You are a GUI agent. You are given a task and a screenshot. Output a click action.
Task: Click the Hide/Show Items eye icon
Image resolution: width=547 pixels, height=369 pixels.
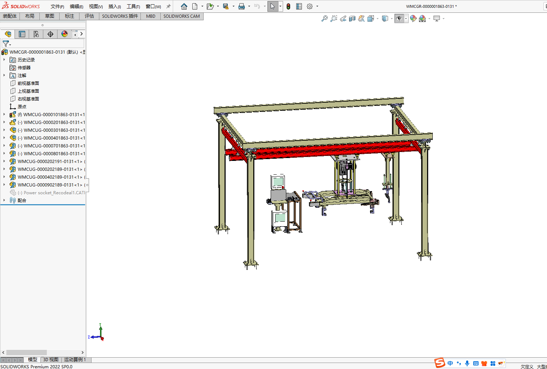(x=399, y=18)
